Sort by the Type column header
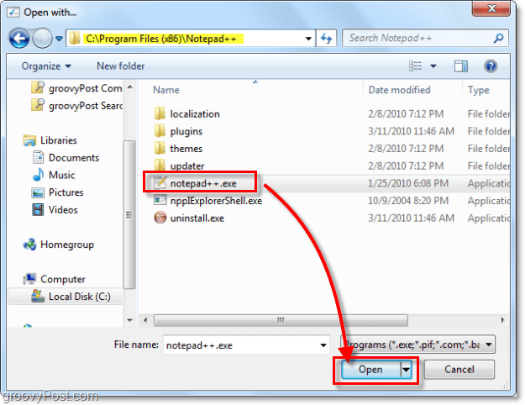This screenshot has width=525, height=405. tap(479, 90)
